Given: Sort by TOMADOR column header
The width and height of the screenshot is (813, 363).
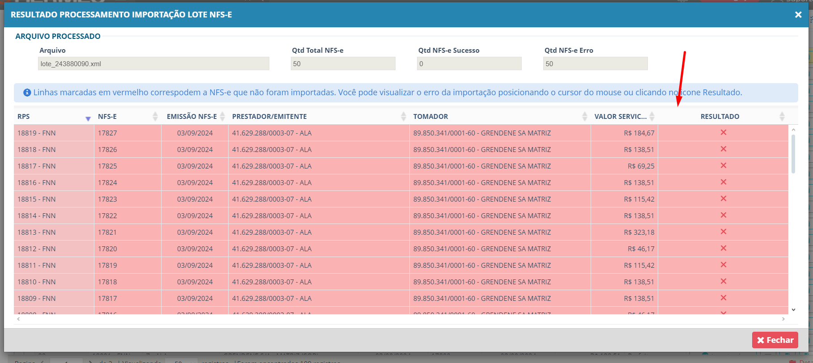Looking at the screenshot, I should click(x=500, y=116).
